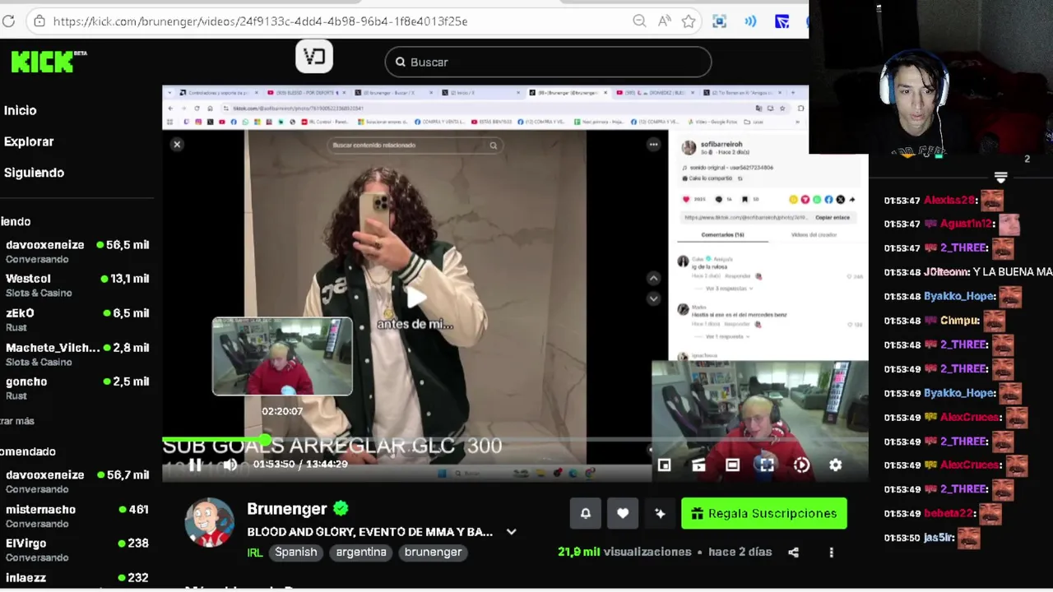Open Westcol channel in sidebar
This screenshot has height=592, width=1053.
coord(77,285)
